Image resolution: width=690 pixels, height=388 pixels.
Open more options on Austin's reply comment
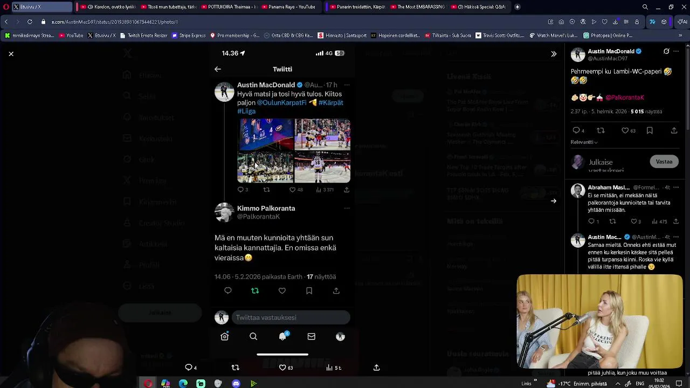[677, 237]
